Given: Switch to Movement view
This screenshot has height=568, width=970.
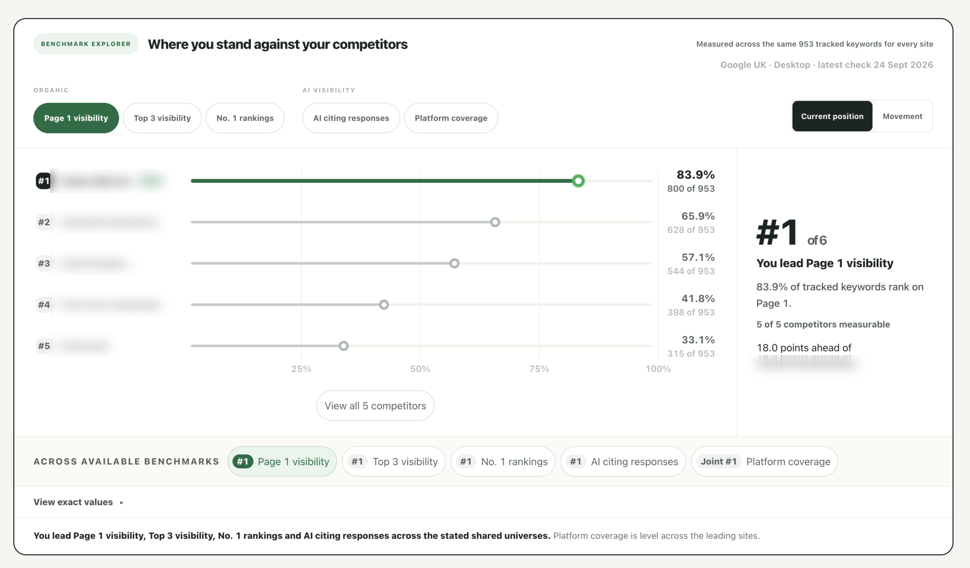Looking at the screenshot, I should pos(902,116).
